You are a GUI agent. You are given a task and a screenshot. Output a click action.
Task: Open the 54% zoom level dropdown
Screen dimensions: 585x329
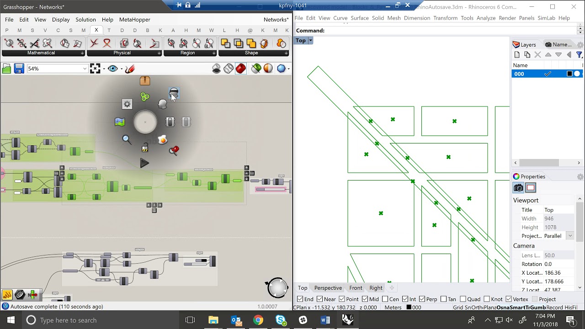85,69
